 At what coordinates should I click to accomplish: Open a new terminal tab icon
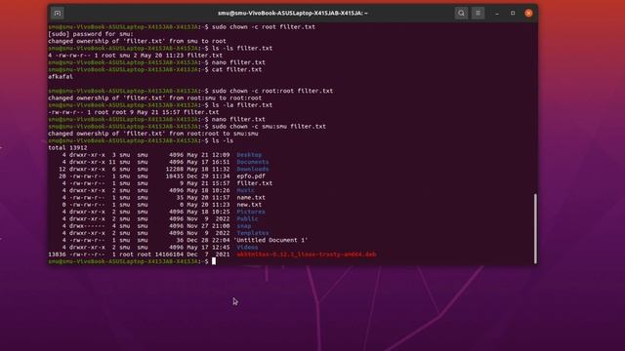coord(58,13)
